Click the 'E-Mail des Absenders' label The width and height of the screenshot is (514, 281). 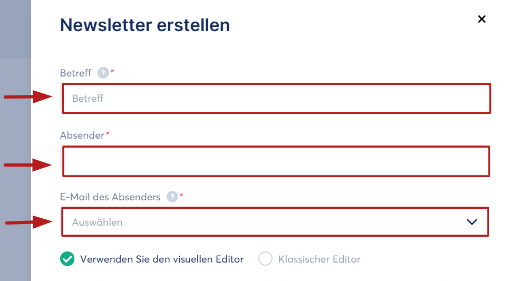[x=110, y=197]
